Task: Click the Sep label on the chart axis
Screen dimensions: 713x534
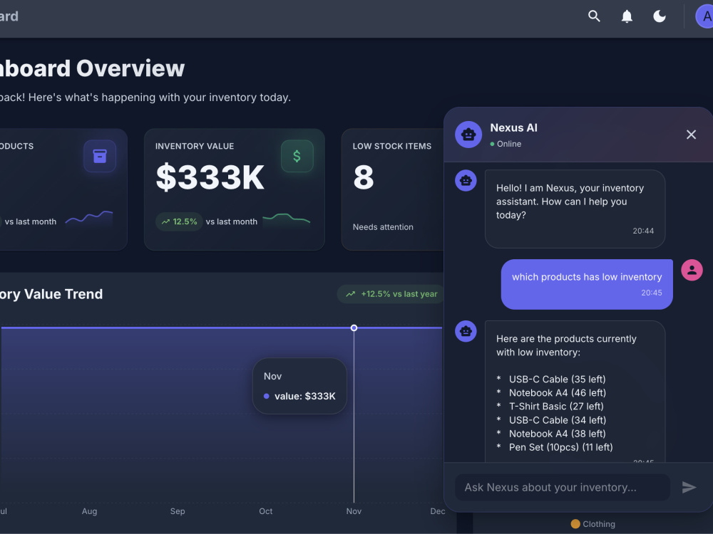Action: (178, 511)
